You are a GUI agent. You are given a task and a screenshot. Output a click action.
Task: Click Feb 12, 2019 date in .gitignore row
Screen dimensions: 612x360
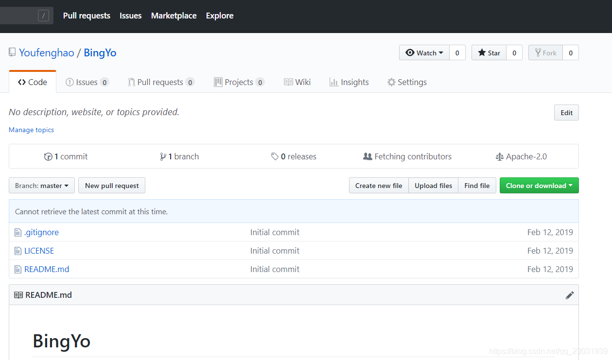pos(550,232)
